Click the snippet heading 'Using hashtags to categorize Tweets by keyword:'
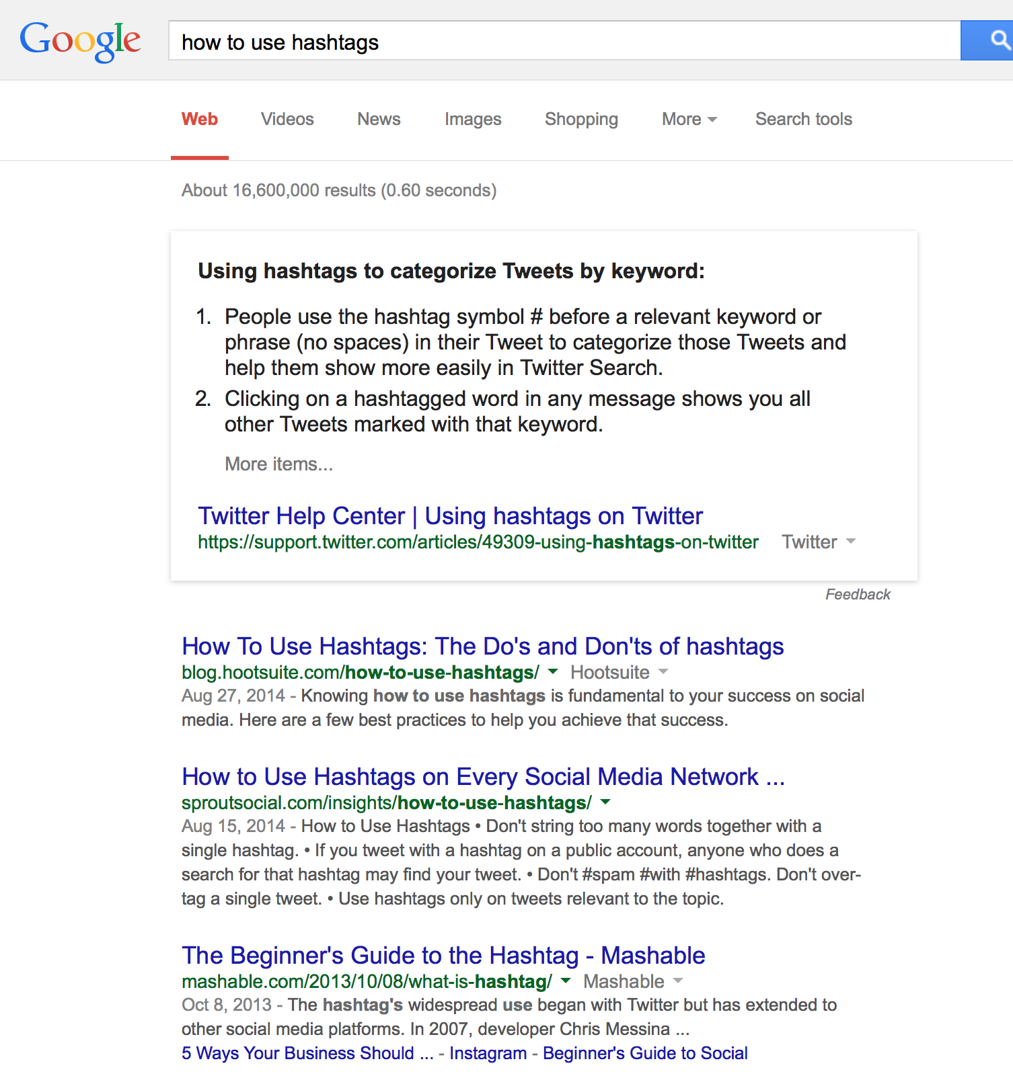1013x1078 pixels. point(451,272)
